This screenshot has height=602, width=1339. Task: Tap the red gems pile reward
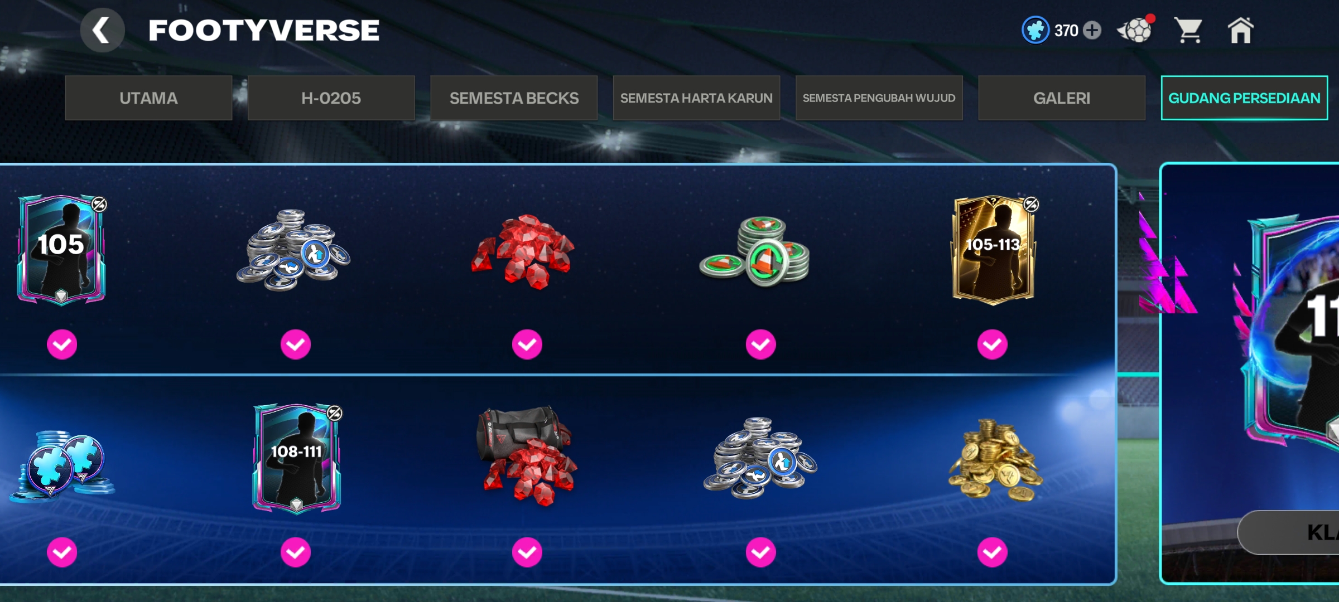click(x=523, y=251)
